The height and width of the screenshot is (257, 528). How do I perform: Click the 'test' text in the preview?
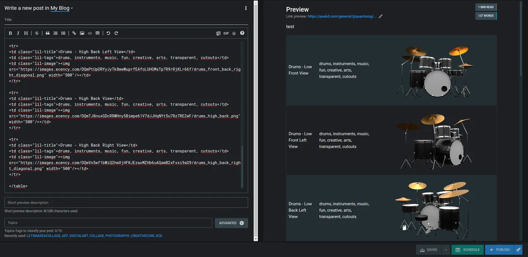290,26
